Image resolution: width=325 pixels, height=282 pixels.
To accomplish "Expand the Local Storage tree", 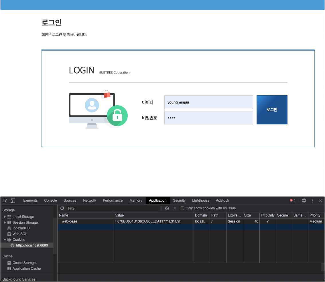I will (x=5, y=217).
